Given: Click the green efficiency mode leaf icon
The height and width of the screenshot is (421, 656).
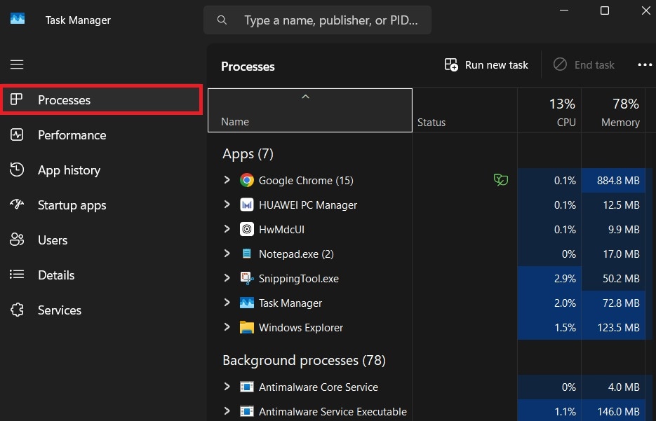Looking at the screenshot, I should tap(500, 180).
